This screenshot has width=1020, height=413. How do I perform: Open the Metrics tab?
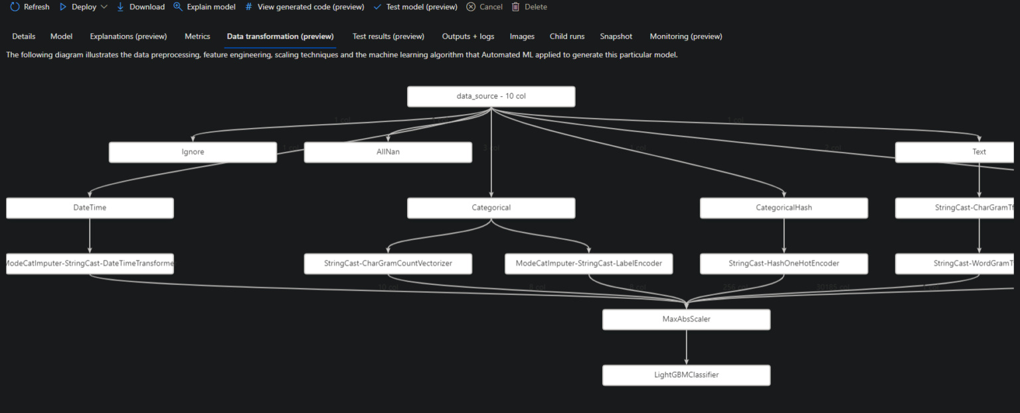(197, 36)
